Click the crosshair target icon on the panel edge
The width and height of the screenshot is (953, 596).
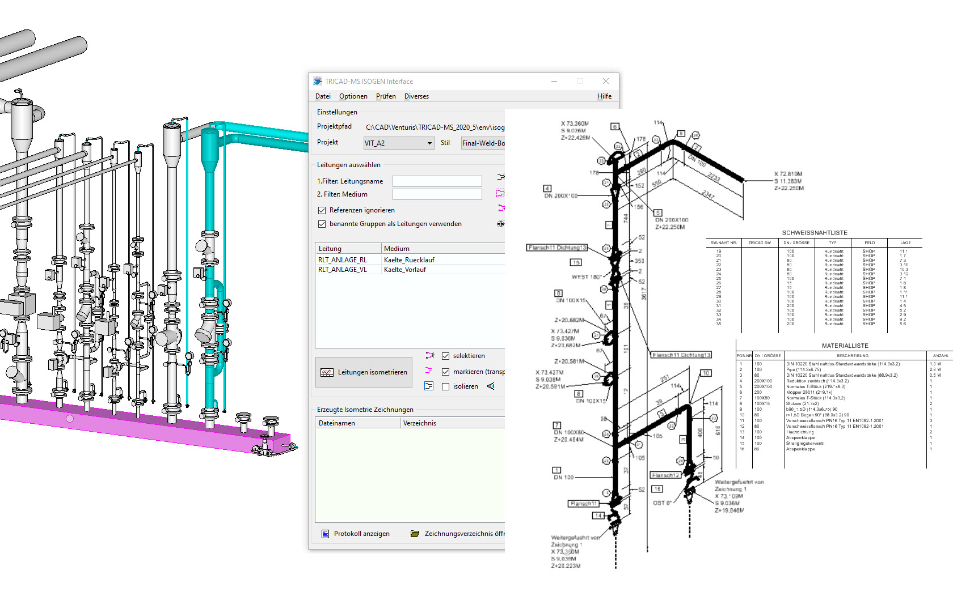point(501,224)
